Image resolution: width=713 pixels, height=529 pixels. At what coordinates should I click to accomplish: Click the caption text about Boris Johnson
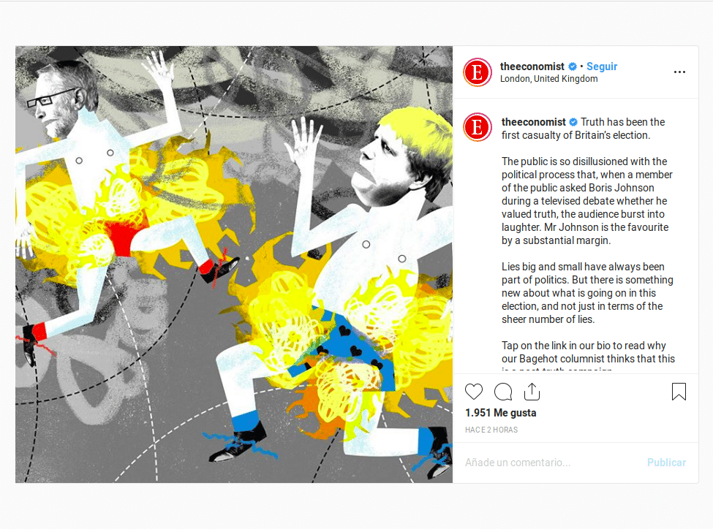tap(587, 201)
